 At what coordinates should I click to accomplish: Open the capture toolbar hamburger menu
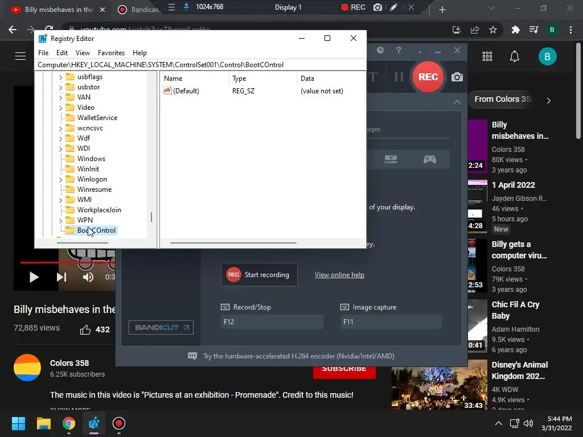[171, 7]
